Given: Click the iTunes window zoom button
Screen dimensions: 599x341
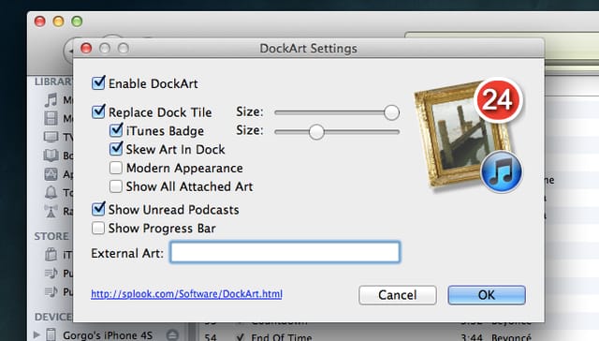Looking at the screenshot, I should tap(77, 21).
